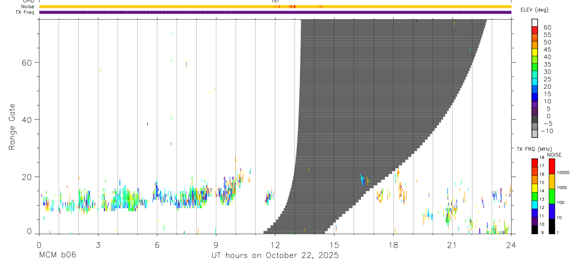
Task: Click the cyan echo cluster near 16.5 UT
Action: 363,179
